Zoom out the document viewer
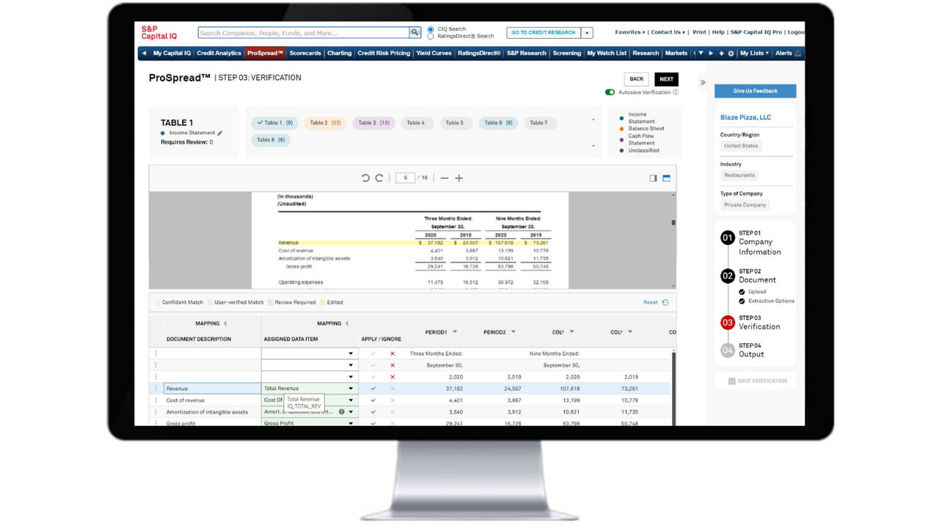This screenshot has width=939, height=528. (x=445, y=178)
